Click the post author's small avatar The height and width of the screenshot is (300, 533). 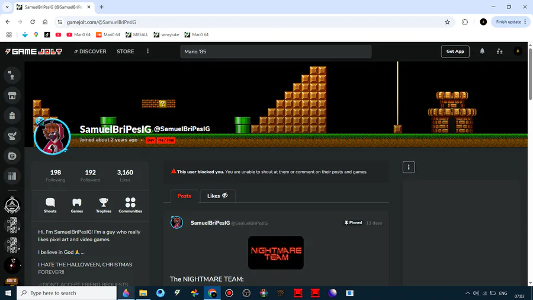point(176,222)
